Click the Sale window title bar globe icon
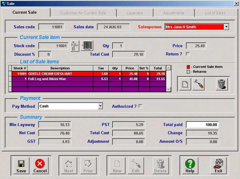The image size is (240, 179). pyautogui.click(x=4, y=4)
